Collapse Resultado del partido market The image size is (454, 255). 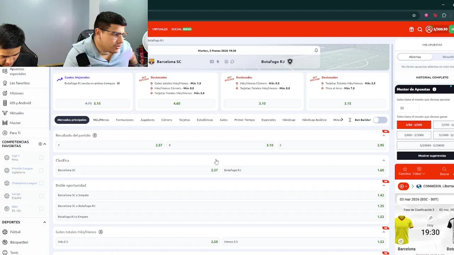point(383,135)
